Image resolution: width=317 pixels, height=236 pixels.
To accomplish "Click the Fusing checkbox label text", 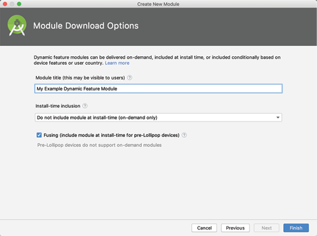I will pyautogui.click(x=112, y=135).
